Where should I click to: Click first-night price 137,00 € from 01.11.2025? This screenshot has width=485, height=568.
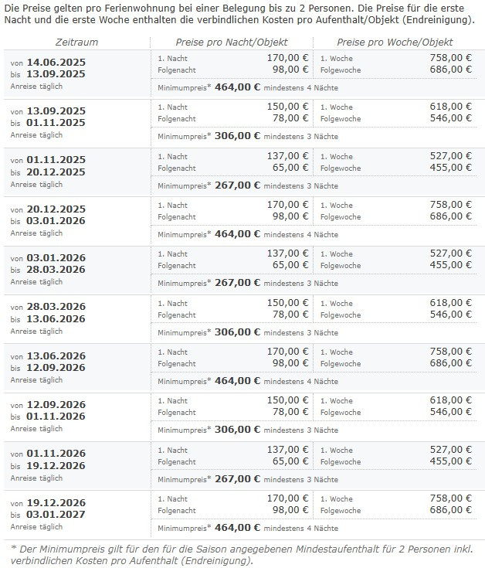(x=288, y=156)
